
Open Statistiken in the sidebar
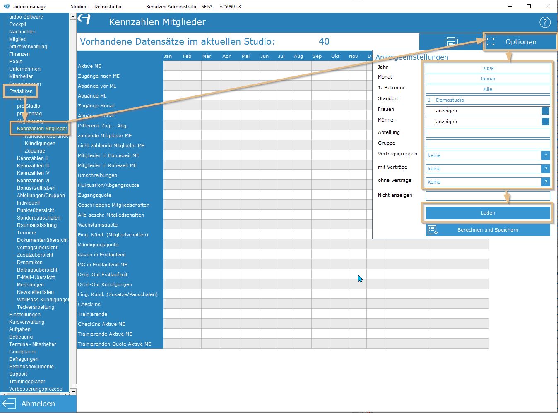coord(21,91)
